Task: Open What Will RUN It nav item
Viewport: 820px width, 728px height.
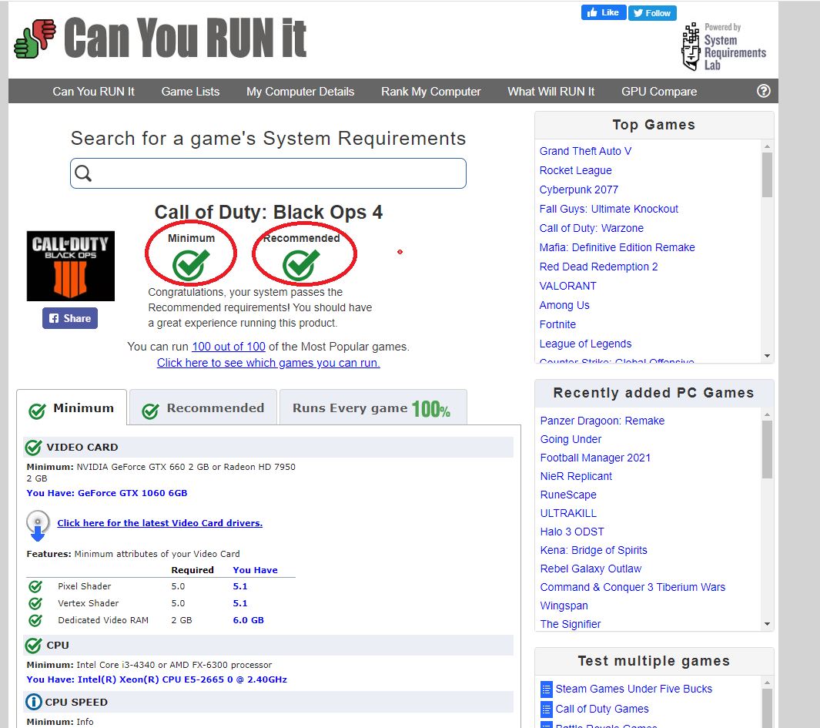Action: (x=551, y=92)
